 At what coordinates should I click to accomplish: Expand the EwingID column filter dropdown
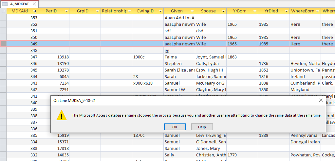point(160,11)
